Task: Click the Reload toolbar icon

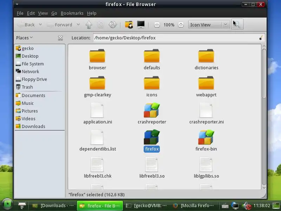Action: coord(112,25)
